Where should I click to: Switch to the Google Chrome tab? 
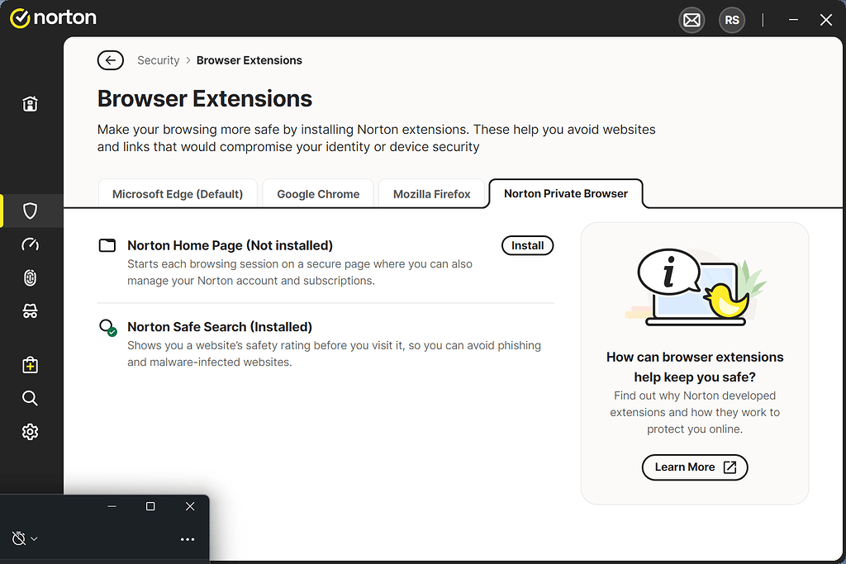point(318,193)
